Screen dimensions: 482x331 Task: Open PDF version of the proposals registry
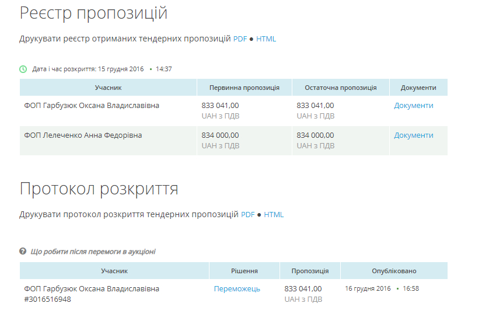(x=240, y=39)
